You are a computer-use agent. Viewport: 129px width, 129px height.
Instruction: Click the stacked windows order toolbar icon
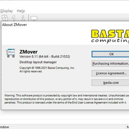5,18
